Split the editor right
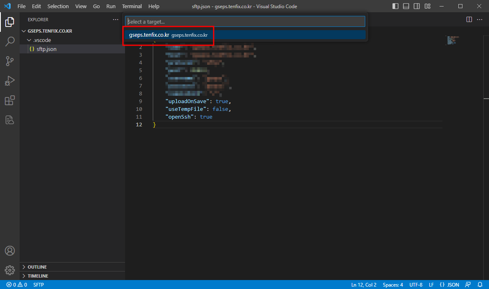Viewport: 489px width, 289px height. (x=469, y=19)
